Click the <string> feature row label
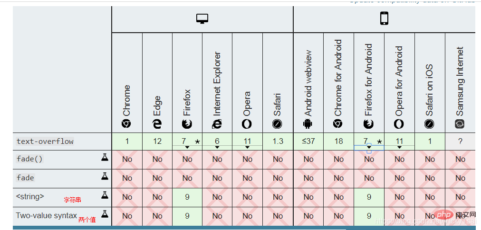The width and height of the screenshot is (481, 230). [30, 196]
